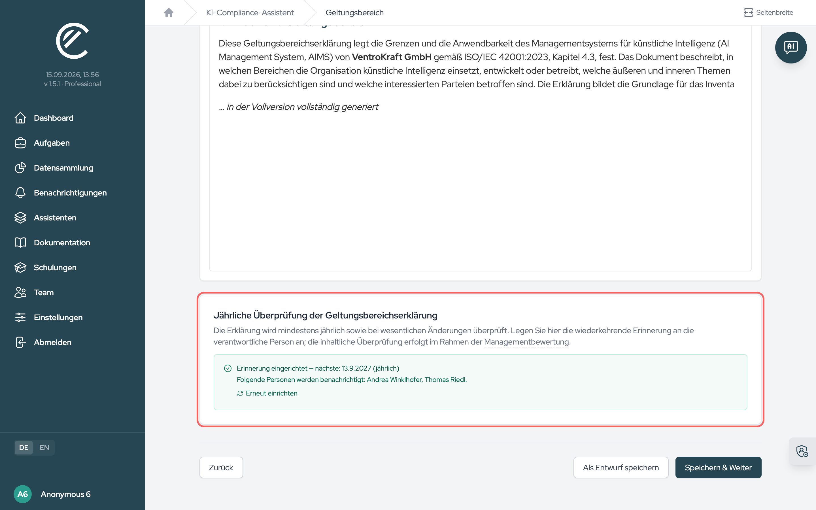This screenshot has width=816, height=510.
Task: Click the home breadcrumb icon
Action: [169, 12]
